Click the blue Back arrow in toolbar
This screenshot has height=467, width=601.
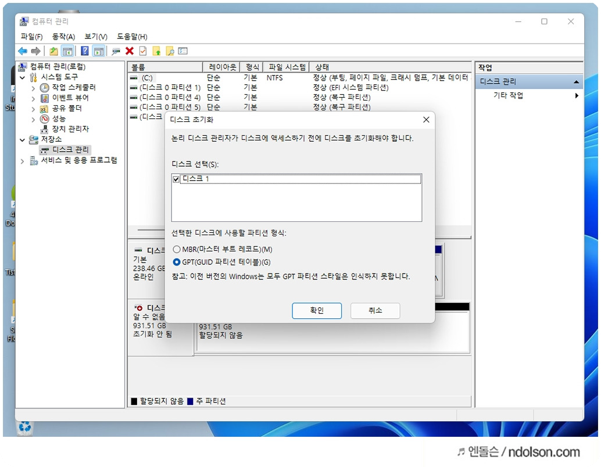point(23,51)
